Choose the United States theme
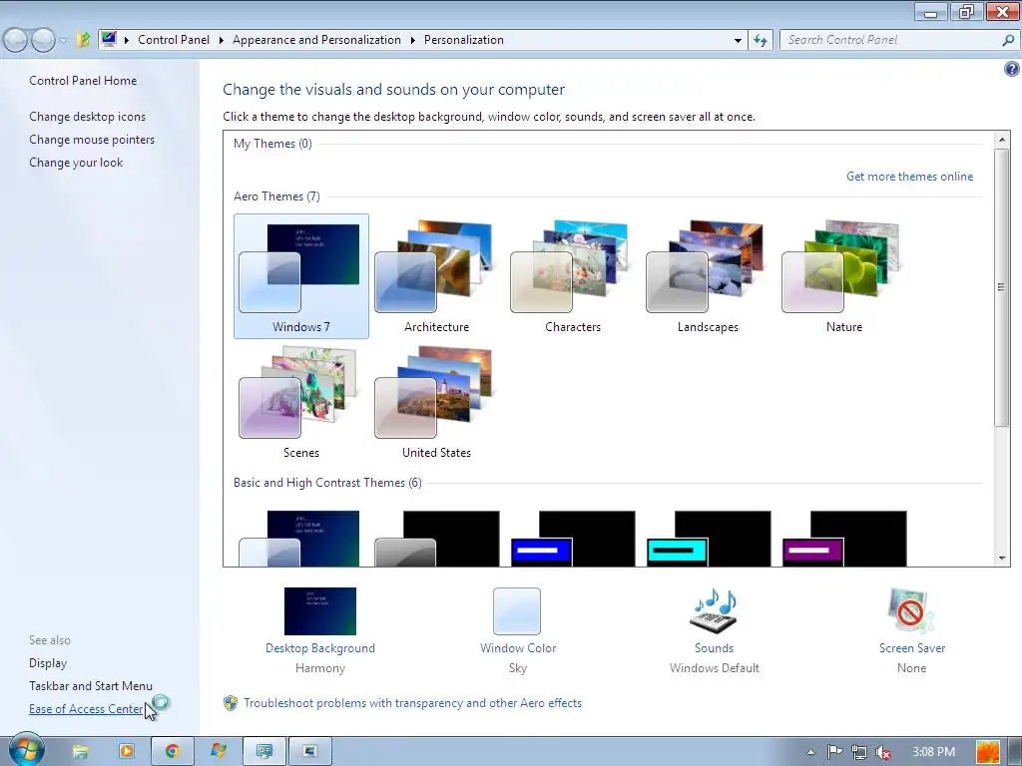Image resolution: width=1022 pixels, height=766 pixels. 437,402
